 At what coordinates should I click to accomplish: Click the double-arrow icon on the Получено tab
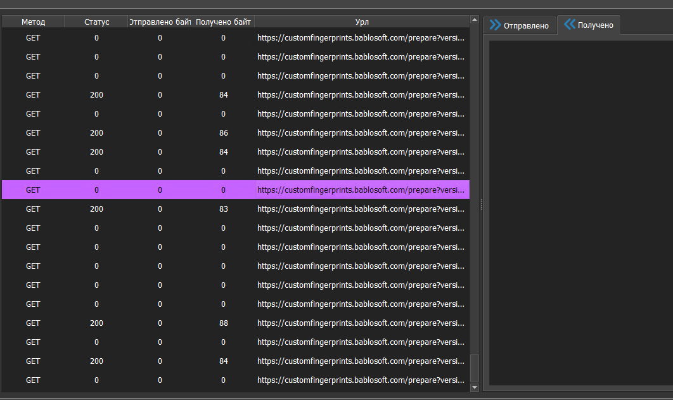tap(570, 25)
